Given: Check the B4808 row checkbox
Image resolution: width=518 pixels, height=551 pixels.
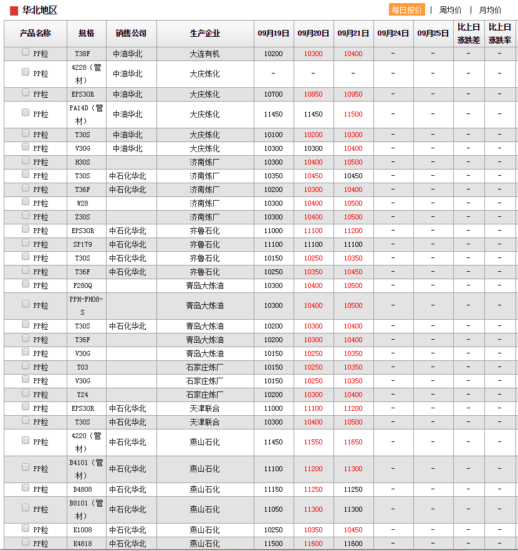Looking at the screenshot, I should (26, 488).
